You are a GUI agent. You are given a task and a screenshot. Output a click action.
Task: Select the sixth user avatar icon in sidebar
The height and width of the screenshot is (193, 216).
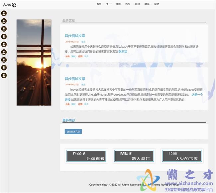(4, 52)
